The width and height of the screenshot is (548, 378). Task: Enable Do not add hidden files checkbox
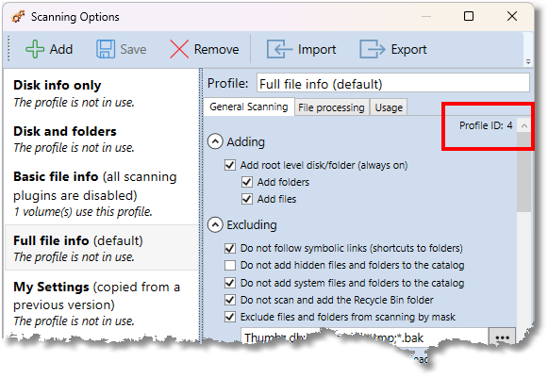[x=229, y=265]
